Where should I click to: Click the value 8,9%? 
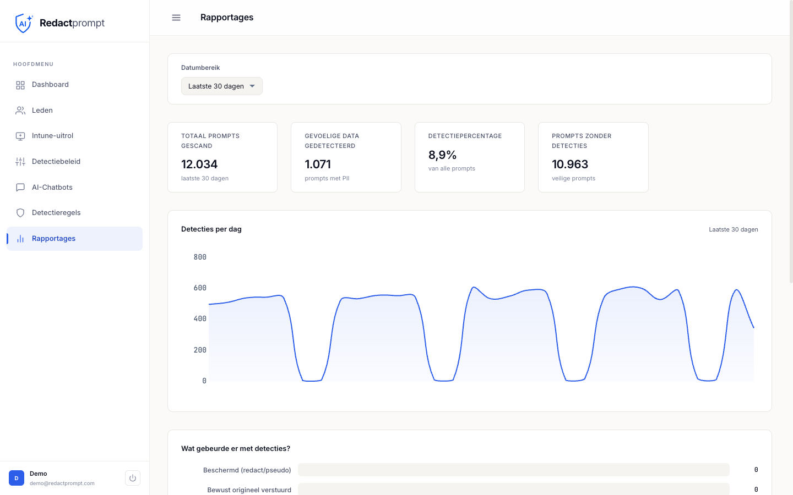tap(443, 155)
